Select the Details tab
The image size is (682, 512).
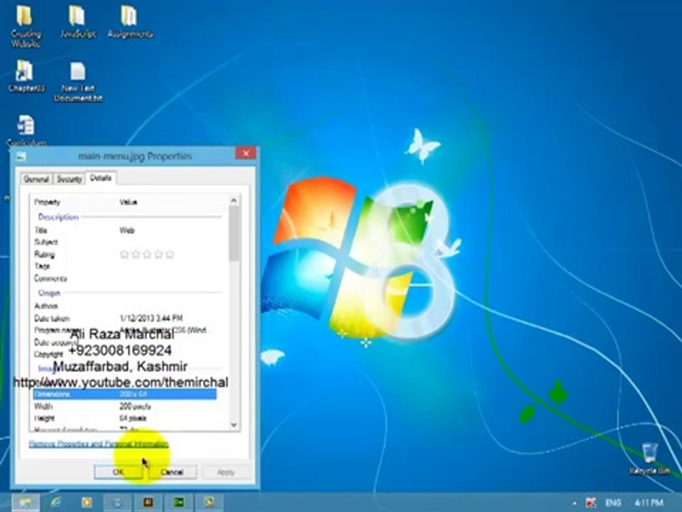coord(101,178)
